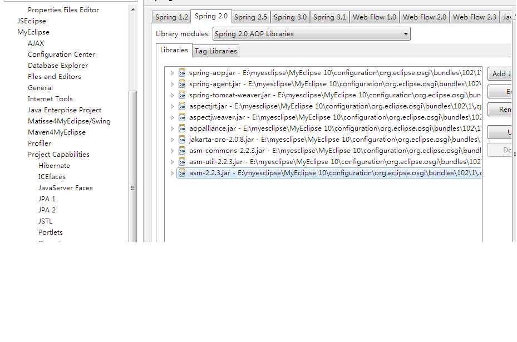The width and height of the screenshot is (517, 342).
Task: Select the spring-aop.jar row text
Action: 335,73
